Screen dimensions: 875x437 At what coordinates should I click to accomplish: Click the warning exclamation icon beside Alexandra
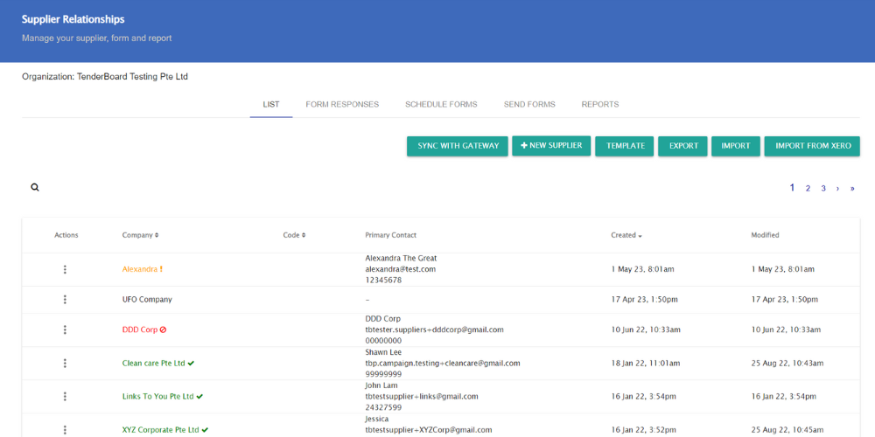click(161, 268)
